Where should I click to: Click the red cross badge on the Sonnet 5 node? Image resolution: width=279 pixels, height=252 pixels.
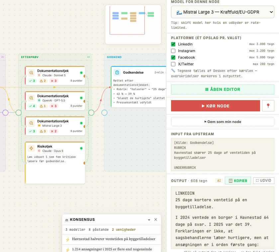pyautogui.click(x=53, y=81)
